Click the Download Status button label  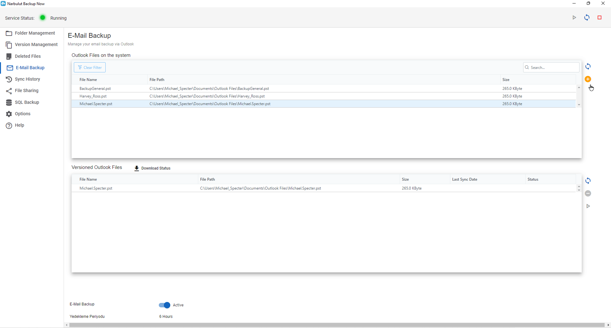[156, 168]
